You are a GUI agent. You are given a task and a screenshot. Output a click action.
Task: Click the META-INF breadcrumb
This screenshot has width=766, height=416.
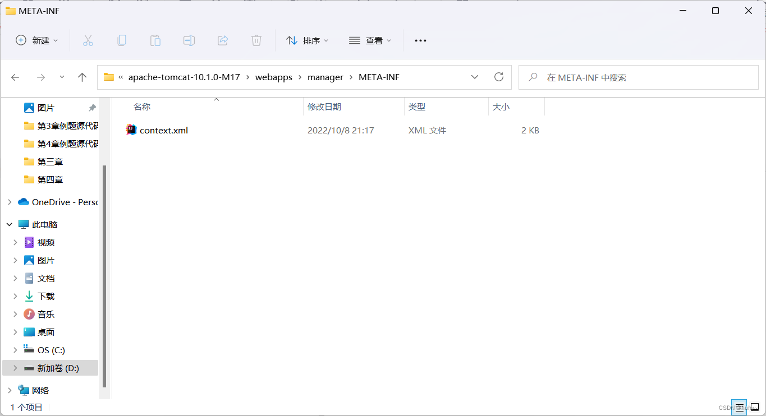(379, 77)
